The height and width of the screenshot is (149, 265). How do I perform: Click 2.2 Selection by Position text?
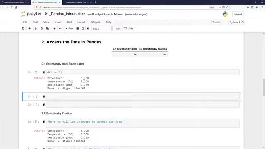pos(57,113)
